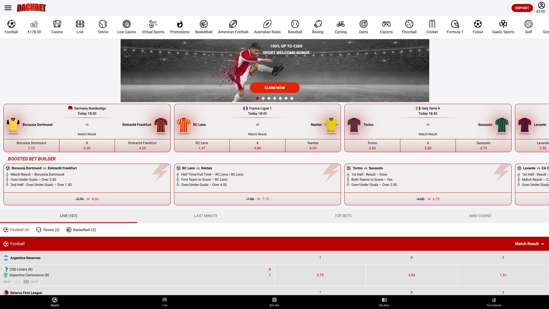Screen dimensions: 549x309
Task: Go to the first banner slide dot
Action: (x=257, y=98)
